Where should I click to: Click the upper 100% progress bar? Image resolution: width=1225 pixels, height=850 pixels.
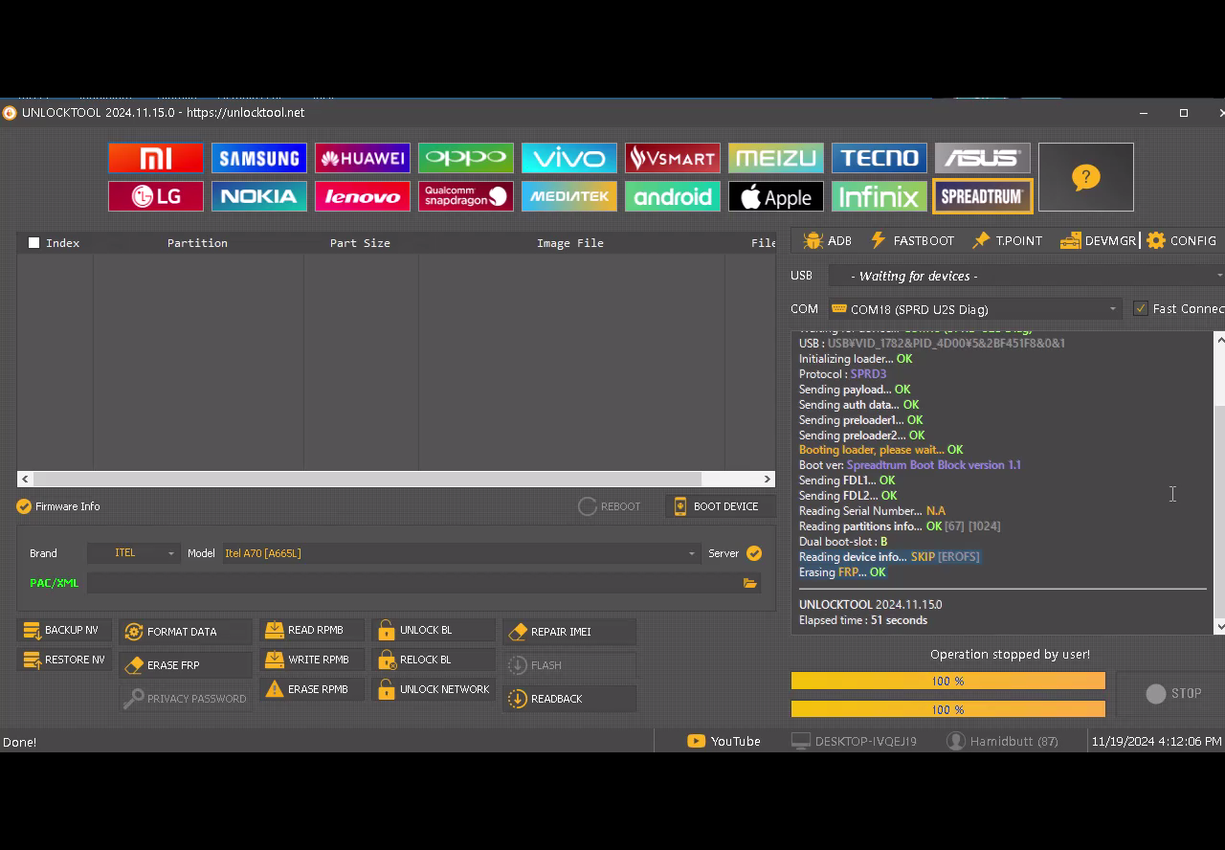point(948,682)
